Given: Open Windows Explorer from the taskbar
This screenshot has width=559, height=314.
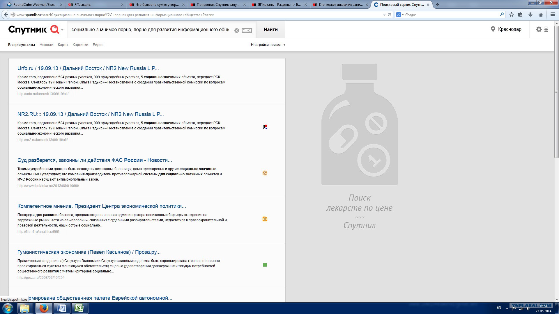Looking at the screenshot, I should pos(25,308).
